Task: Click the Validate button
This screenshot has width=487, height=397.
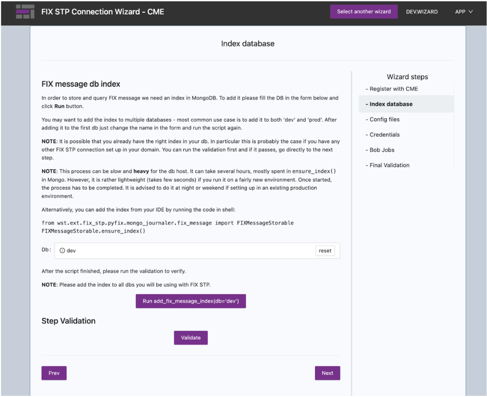Action: pos(191,337)
